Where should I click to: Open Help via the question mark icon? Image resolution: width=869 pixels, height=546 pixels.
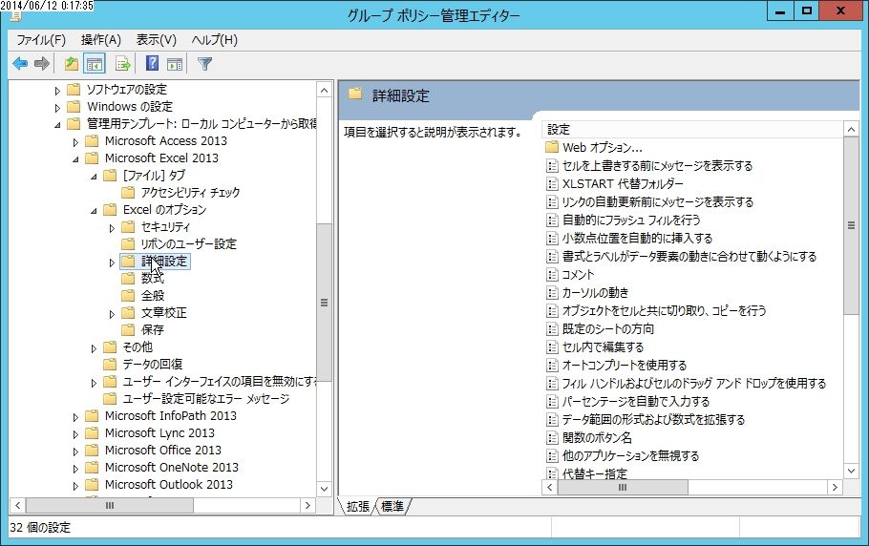tap(152, 64)
